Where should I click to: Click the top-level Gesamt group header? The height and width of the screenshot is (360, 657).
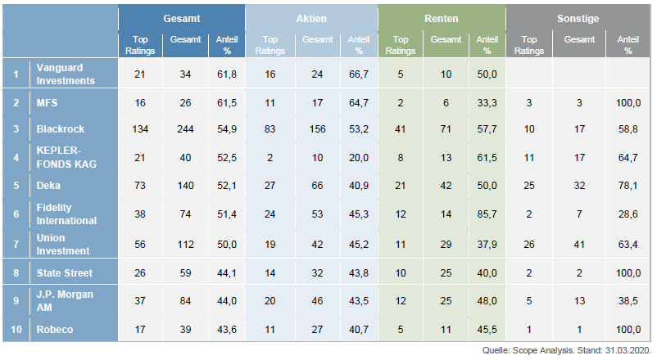[x=181, y=17]
